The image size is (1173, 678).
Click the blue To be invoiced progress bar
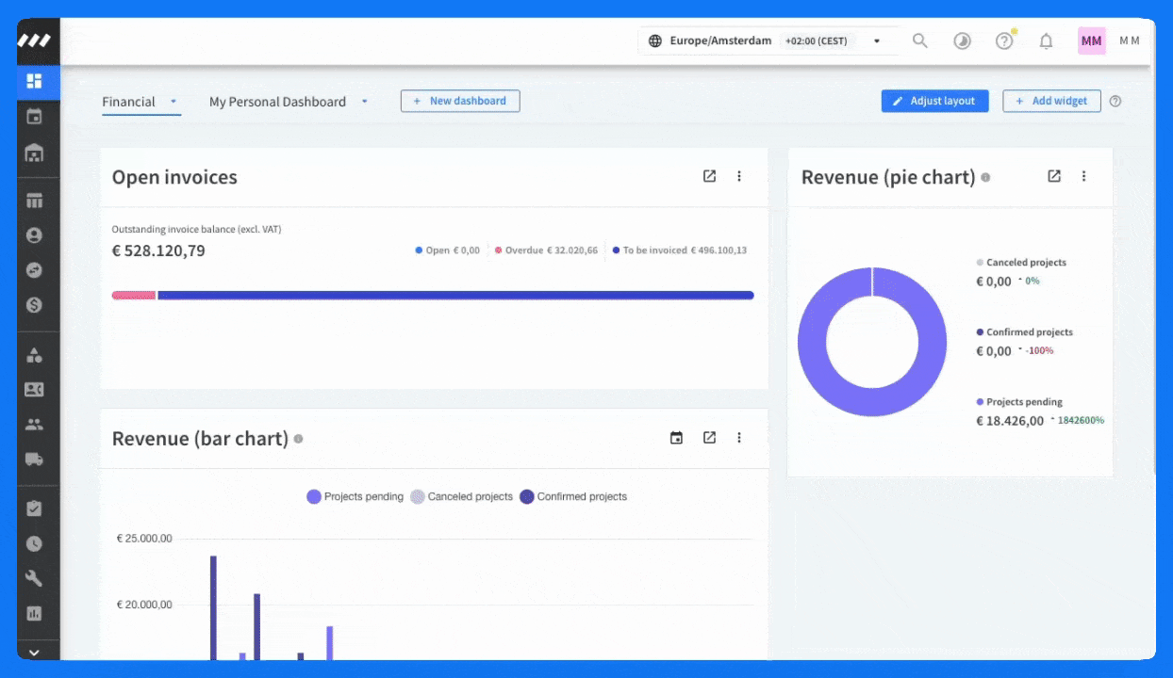tap(455, 296)
